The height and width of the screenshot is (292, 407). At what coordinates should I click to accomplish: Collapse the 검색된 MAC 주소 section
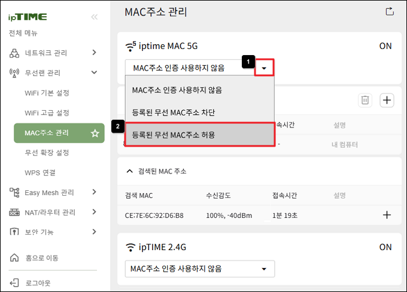(x=129, y=171)
